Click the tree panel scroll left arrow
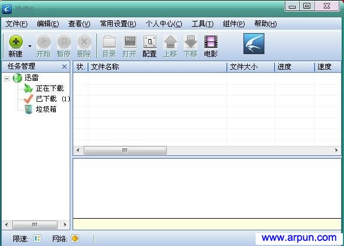Screen dimensions: 344x246 6,224
